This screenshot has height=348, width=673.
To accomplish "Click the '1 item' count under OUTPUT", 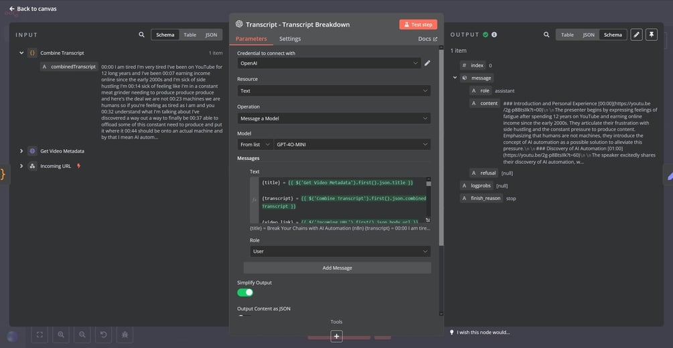I will click(x=459, y=51).
